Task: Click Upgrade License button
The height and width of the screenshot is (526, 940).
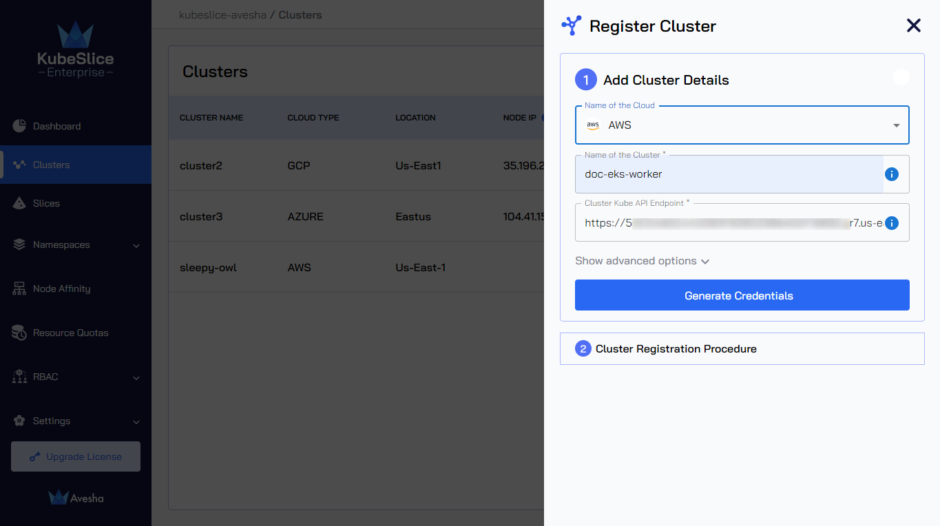Action: 76,456
